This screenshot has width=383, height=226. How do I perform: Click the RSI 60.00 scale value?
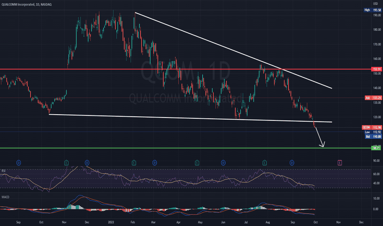376,174
